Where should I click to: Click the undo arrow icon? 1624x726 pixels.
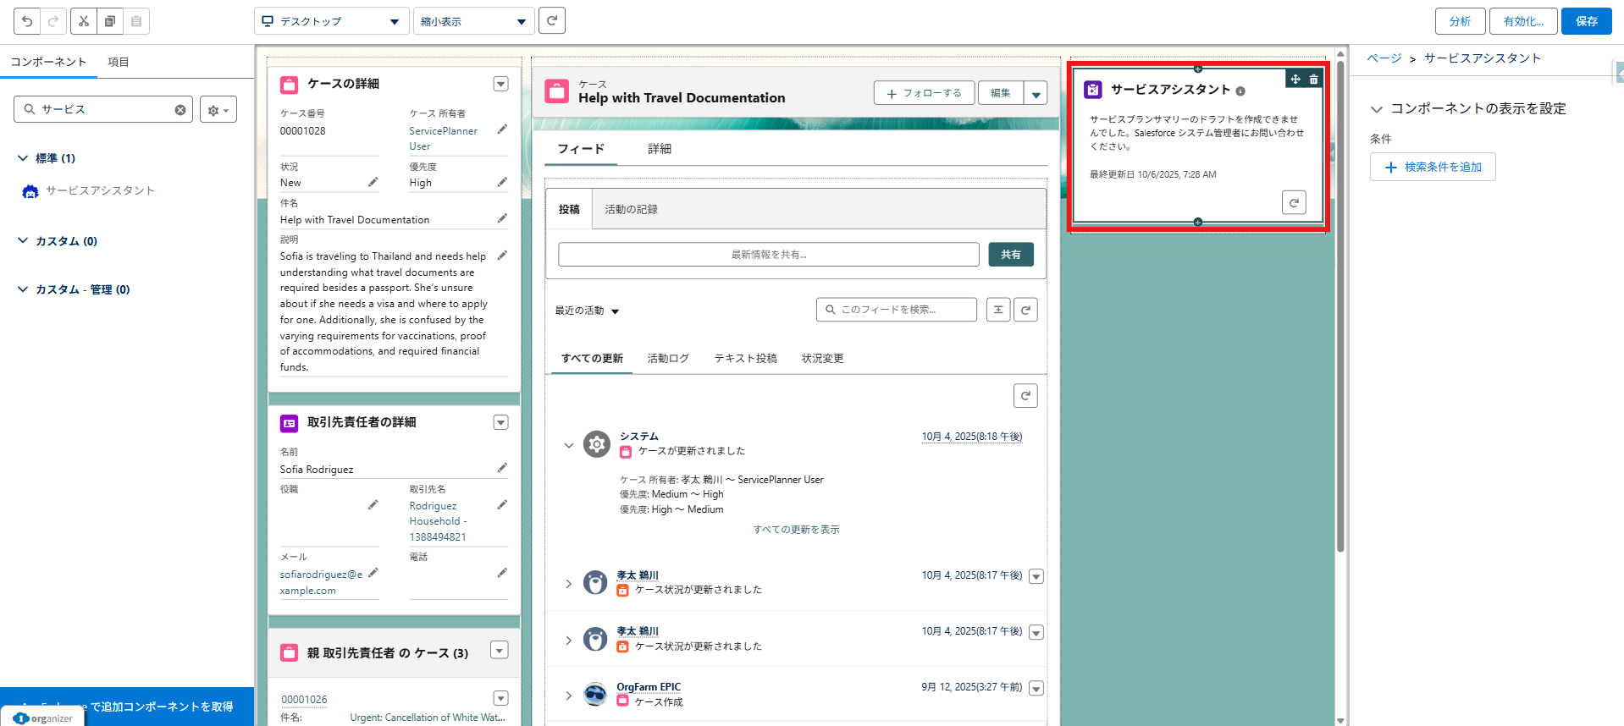(27, 21)
